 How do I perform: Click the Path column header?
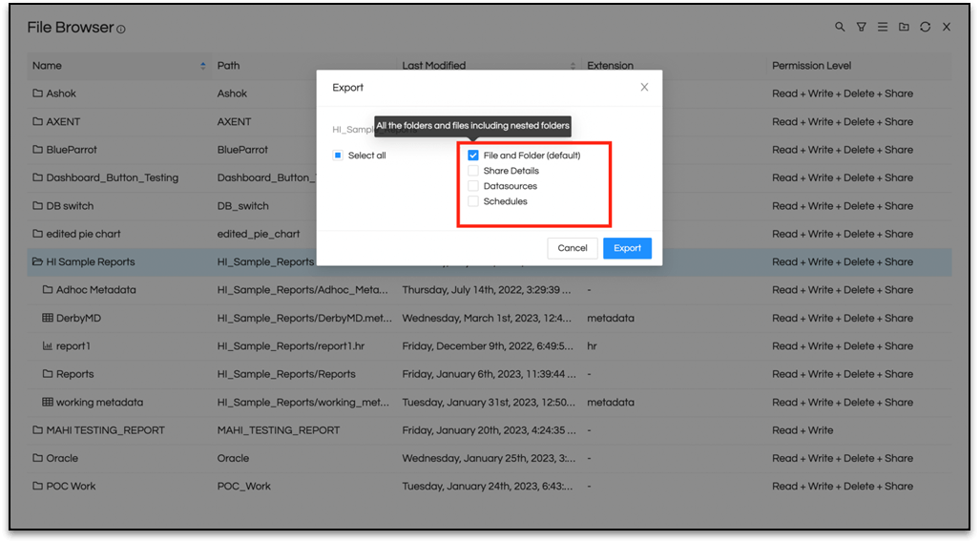(228, 66)
